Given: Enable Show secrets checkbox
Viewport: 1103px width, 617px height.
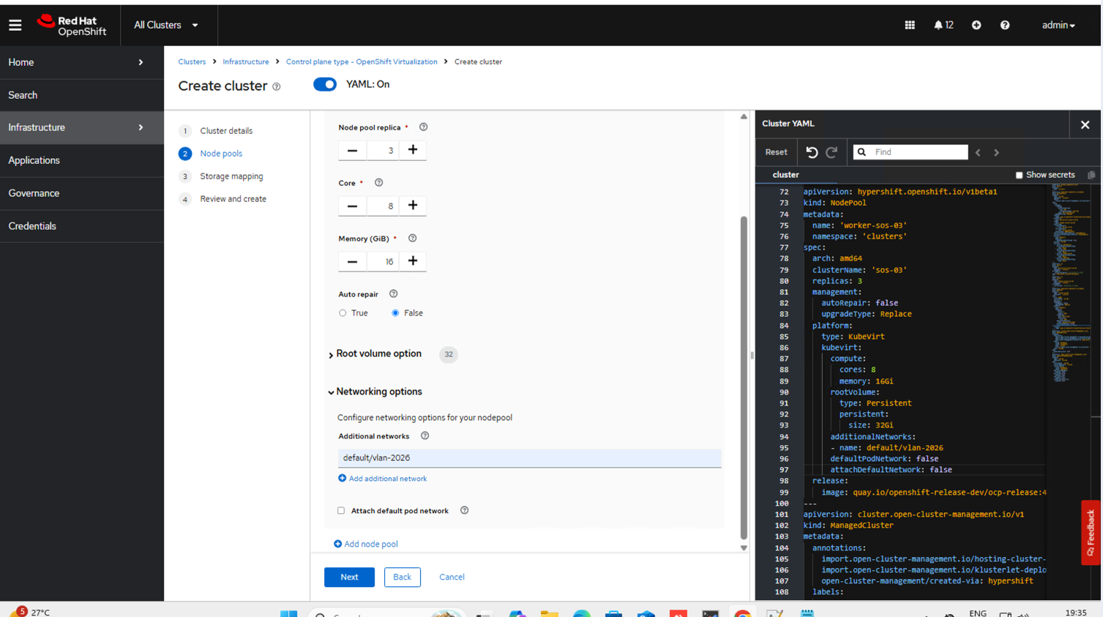Looking at the screenshot, I should coord(1019,176).
